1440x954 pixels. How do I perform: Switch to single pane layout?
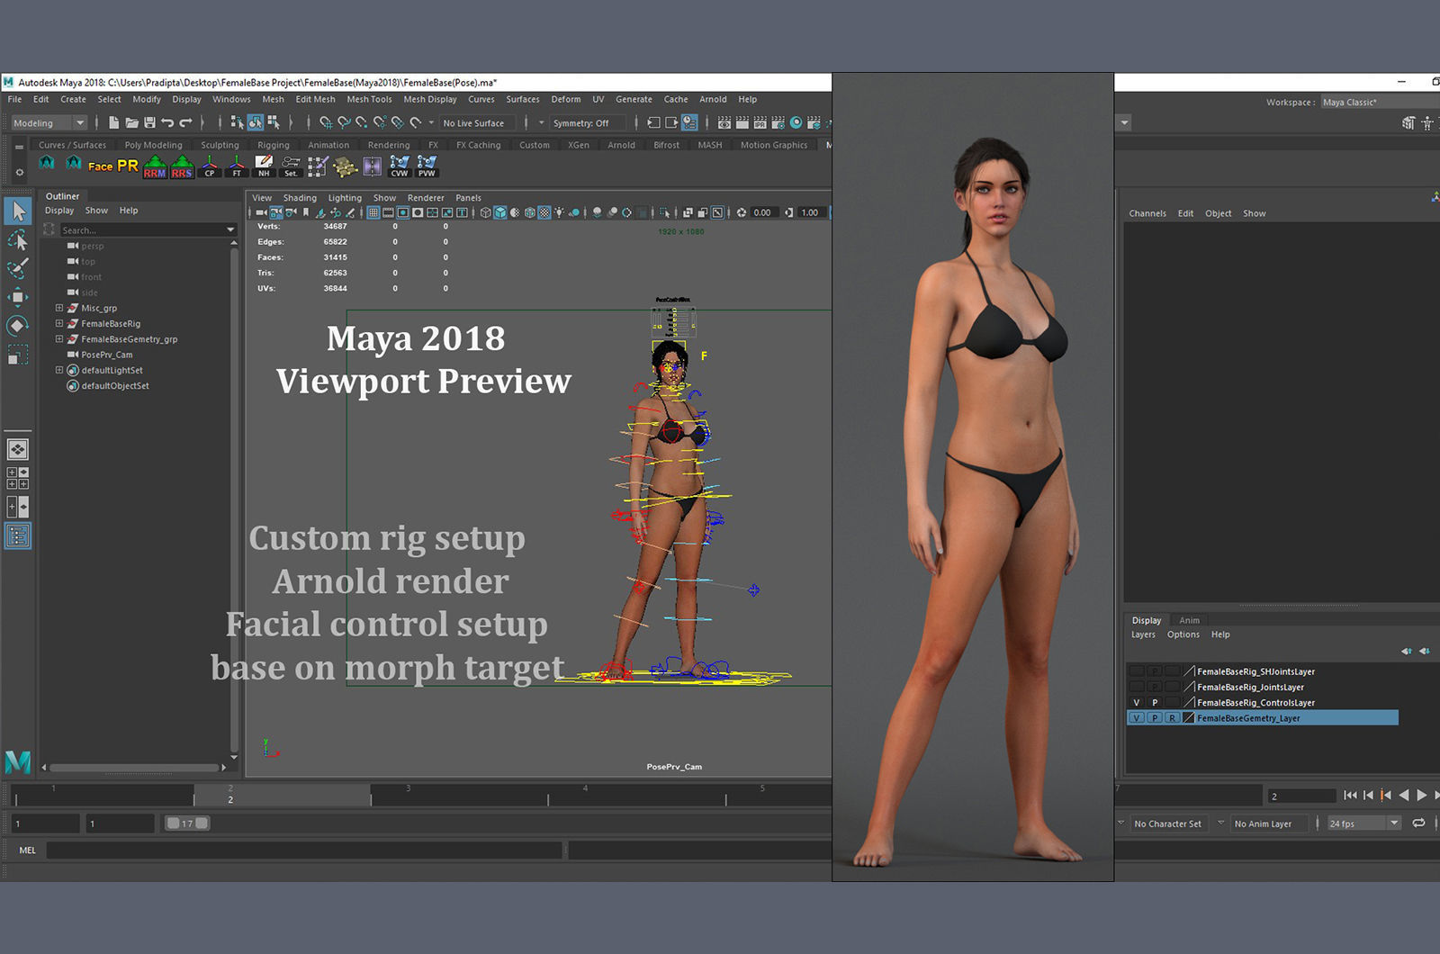tap(18, 449)
